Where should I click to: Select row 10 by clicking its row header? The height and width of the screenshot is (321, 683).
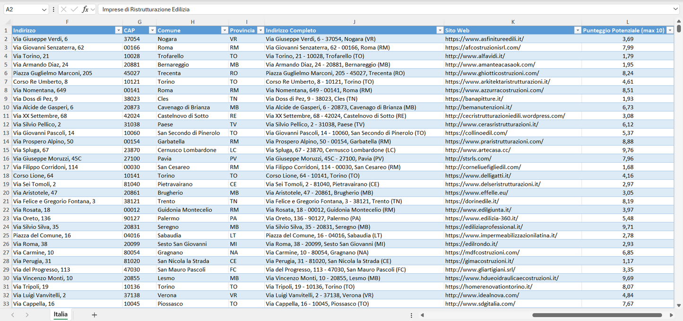(7, 107)
